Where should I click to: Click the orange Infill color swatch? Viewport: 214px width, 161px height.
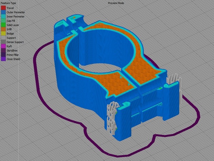pyautogui.click(x=3, y=29)
